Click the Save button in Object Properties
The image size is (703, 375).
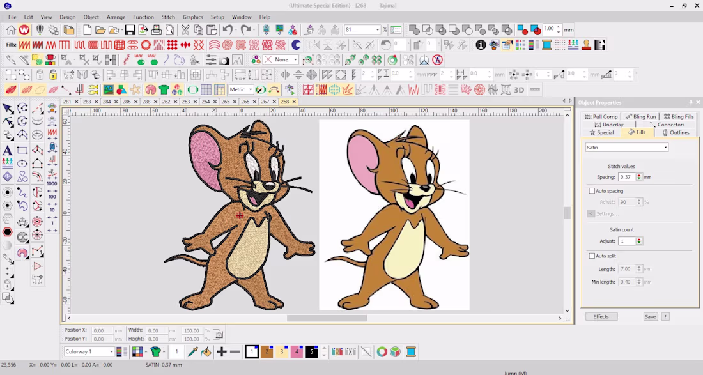tap(650, 317)
